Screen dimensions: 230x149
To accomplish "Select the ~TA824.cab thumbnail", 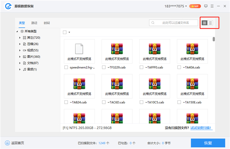I will tap(79, 86).
